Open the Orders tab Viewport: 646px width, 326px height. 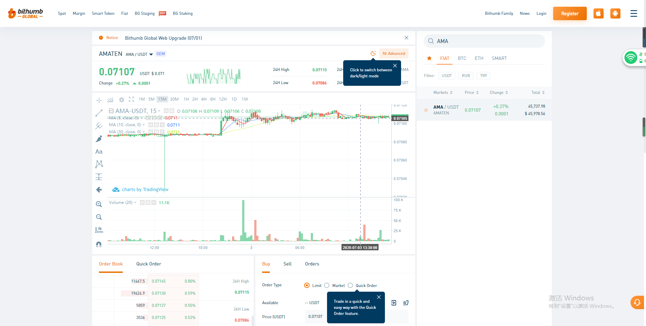(312, 264)
